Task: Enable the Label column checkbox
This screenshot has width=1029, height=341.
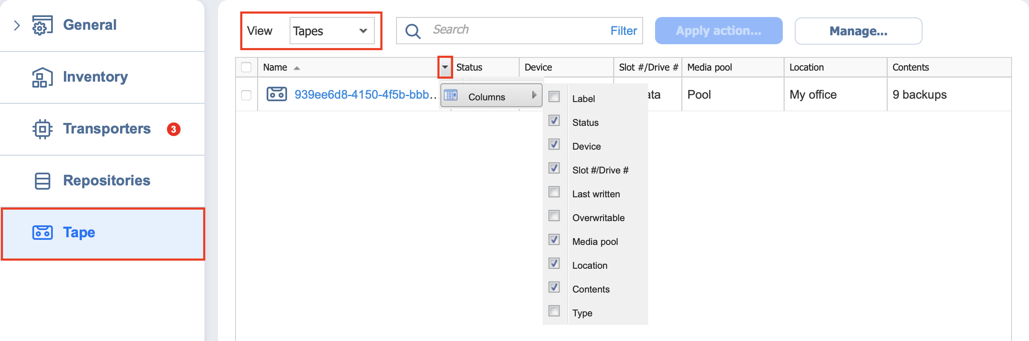Action: [554, 97]
